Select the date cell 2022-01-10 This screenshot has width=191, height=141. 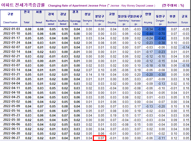pyautogui.click(x=12, y=34)
